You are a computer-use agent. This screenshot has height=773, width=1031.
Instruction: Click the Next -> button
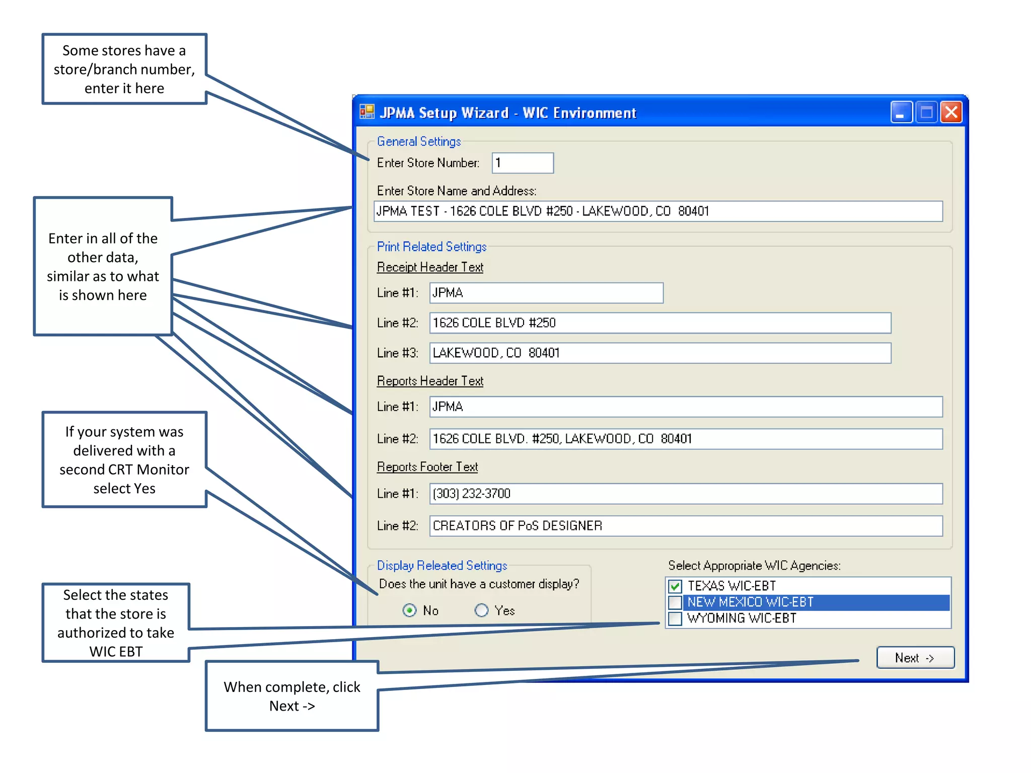[x=915, y=658]
